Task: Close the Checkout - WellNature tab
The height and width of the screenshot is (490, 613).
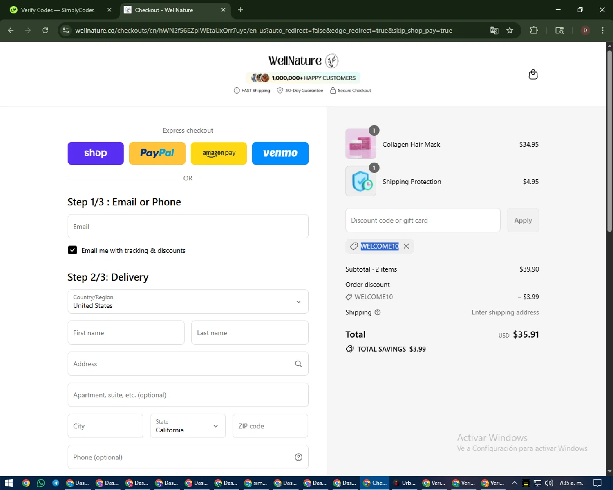Action: 223,10
